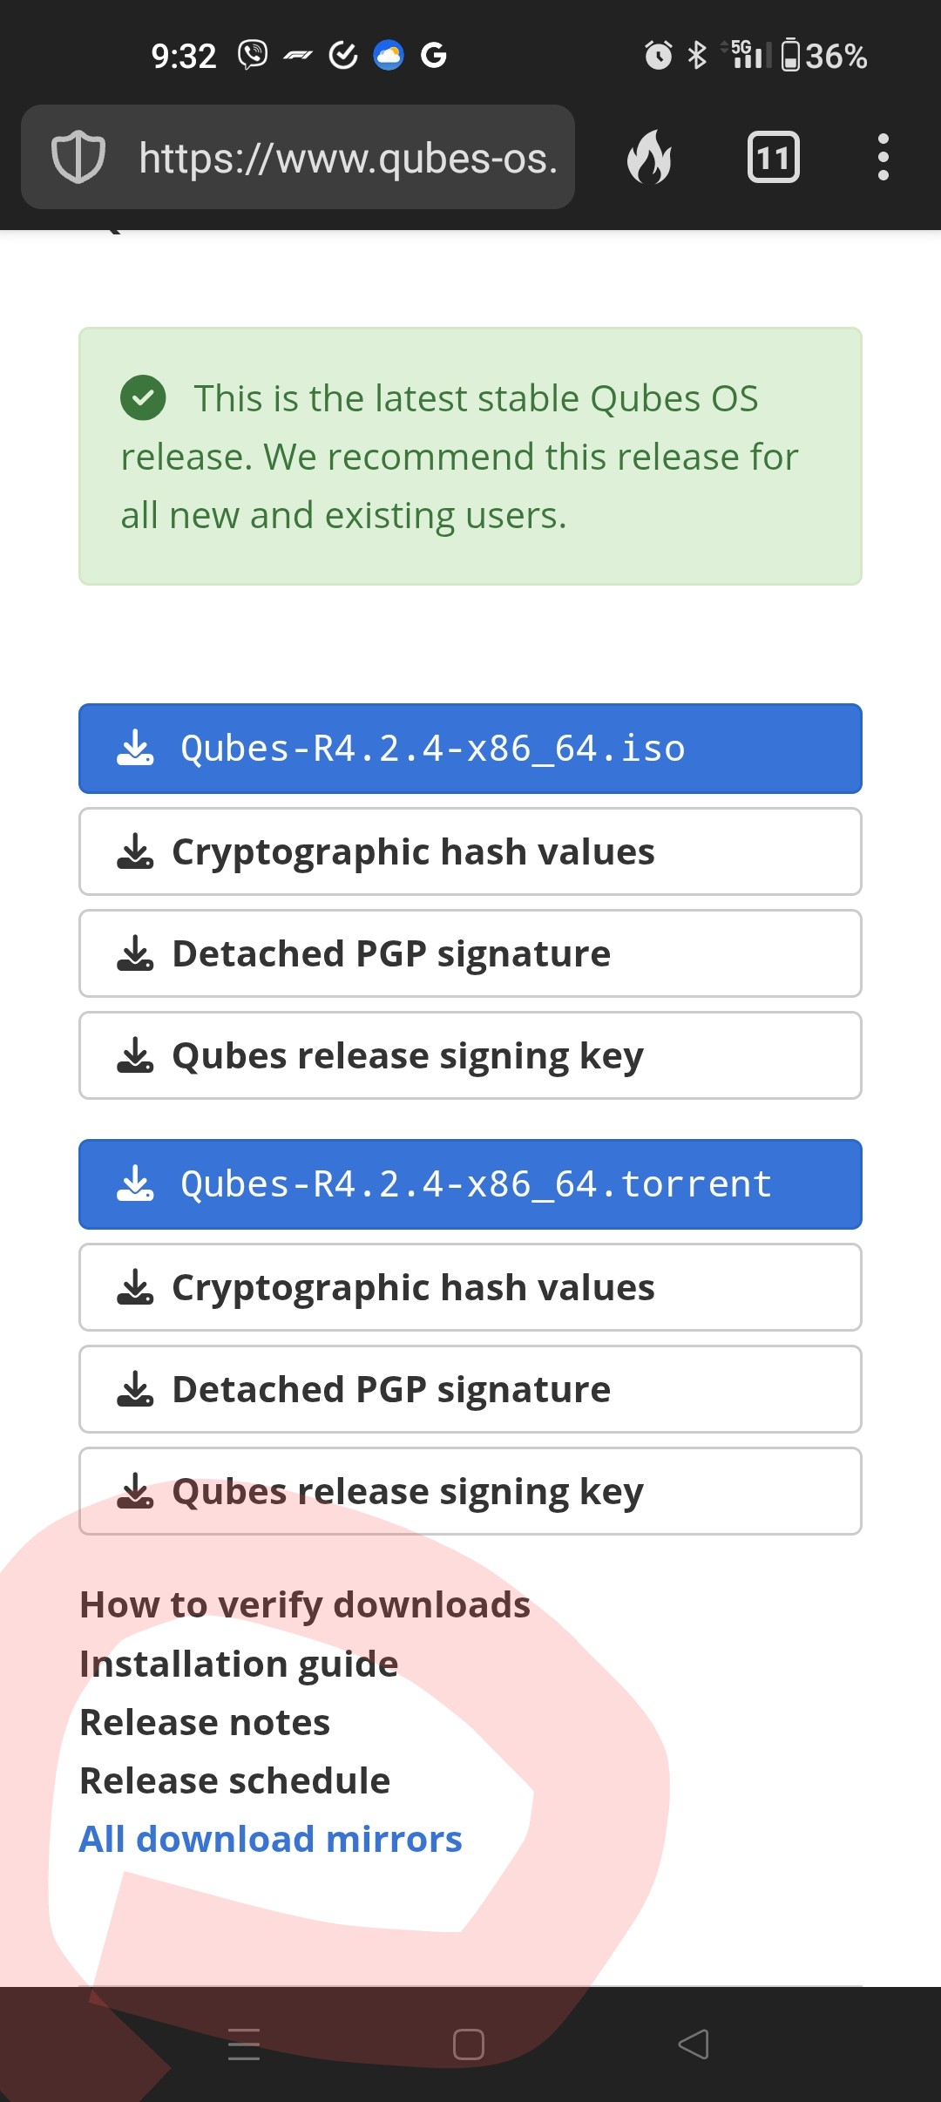Viewport: 941px width, 2102px height.
Task: Download second Qubes release signing key
Action: point(470,1491)
